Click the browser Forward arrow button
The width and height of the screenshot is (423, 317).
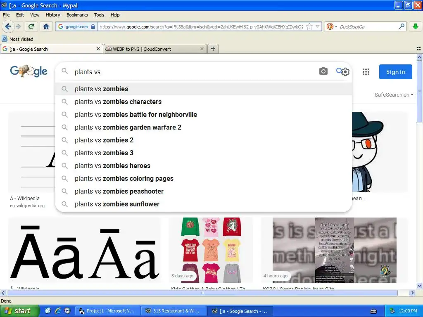[18, 26]
